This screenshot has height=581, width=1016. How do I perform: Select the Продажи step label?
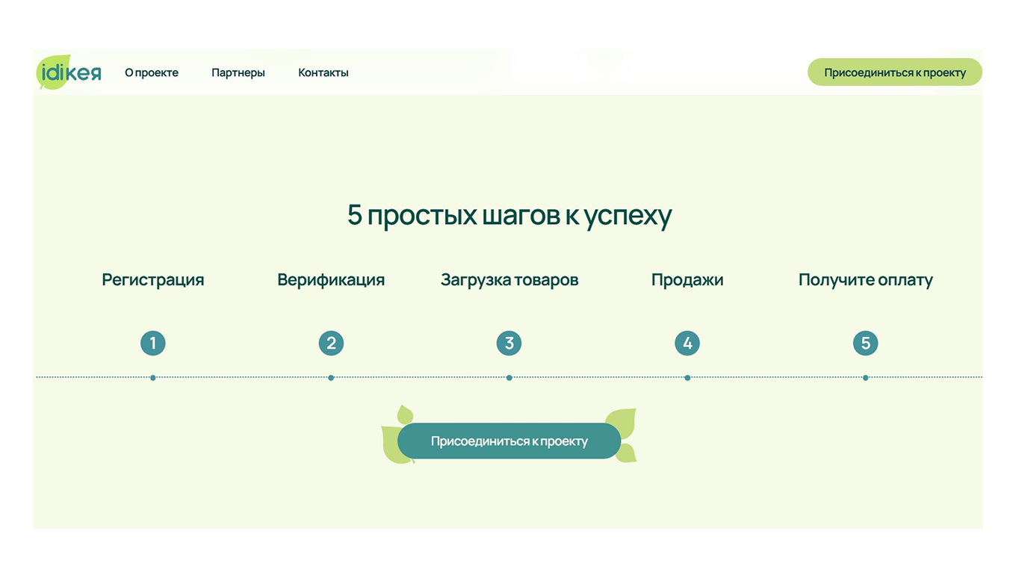coord(687,279)
